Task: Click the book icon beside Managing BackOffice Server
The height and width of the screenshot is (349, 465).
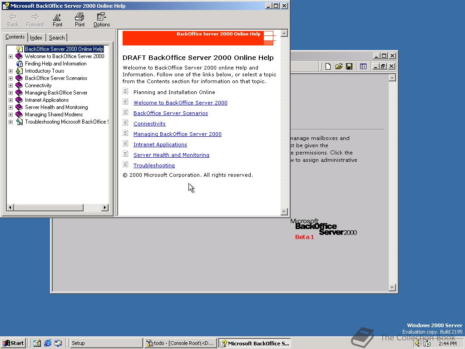Action: coord(19,93)
